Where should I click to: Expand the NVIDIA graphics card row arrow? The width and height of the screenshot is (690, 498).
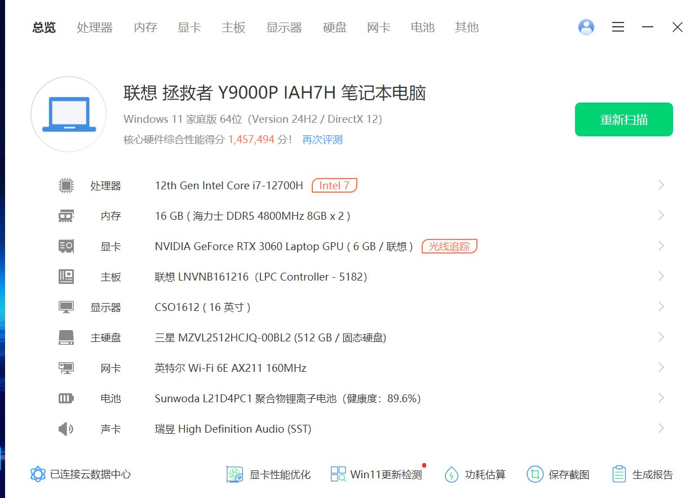point(661,246)
